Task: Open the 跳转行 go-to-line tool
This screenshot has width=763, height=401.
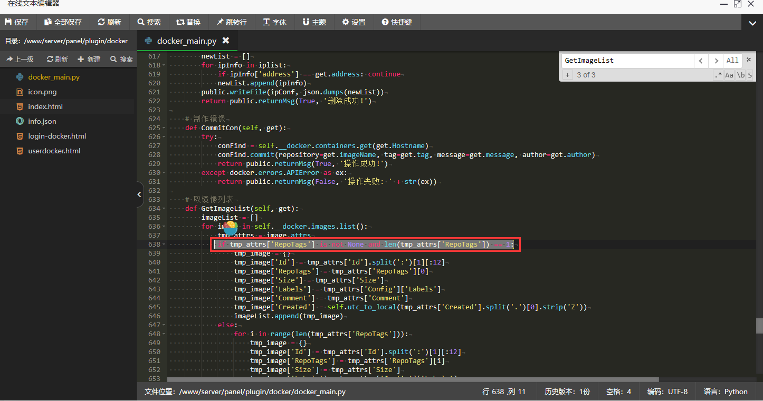Action: point(231,22)
